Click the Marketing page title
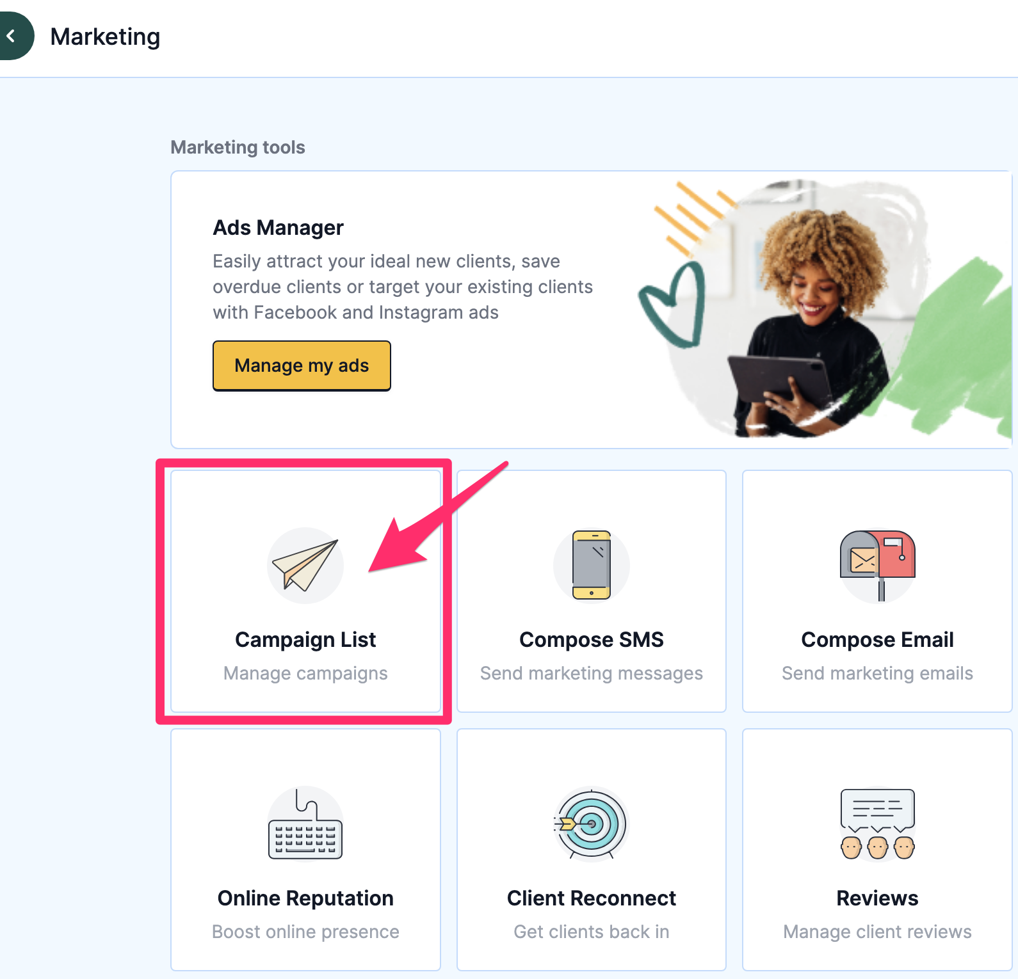Image resolution: width=1018 pixels, height=979 pixels. [106, 37]
